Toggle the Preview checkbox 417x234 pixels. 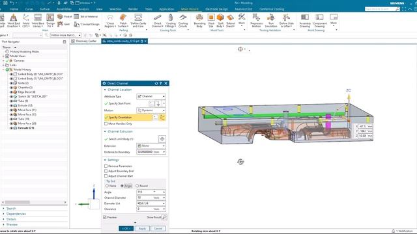tap(105, 217)
